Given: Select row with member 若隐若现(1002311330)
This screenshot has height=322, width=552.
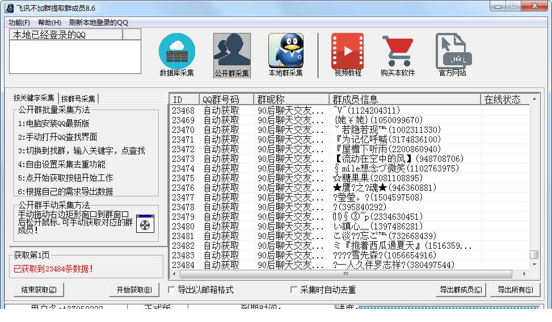Looking at the screenshot, I should pyautogui.click(x=349, y=130).
